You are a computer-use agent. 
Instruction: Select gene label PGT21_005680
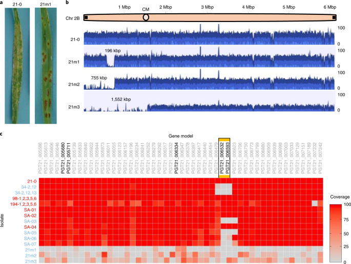point(63,158)
